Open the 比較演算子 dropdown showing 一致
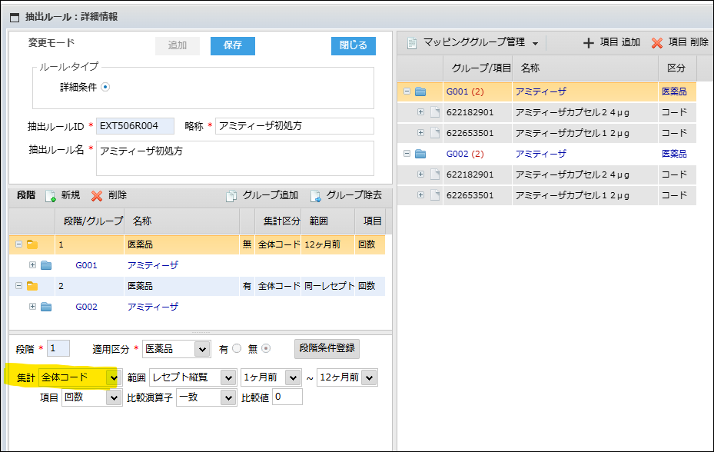The height and width of the screenshot is (452, 714). [x=227, y=397]
